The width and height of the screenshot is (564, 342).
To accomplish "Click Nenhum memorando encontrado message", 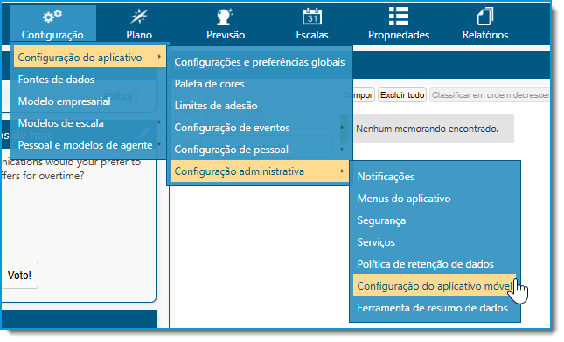I will pyautogui.click(x=427, y=129).
